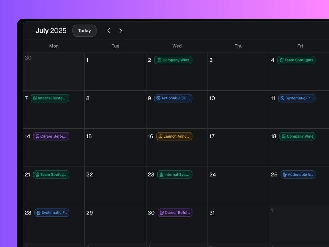Open the Systematic Framework event on July 28
329x247 pixels.
pos(52,212)
